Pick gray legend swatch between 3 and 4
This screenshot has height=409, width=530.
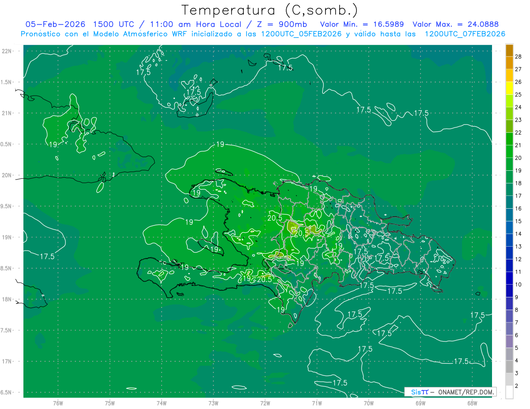click(x=509, y=367)
